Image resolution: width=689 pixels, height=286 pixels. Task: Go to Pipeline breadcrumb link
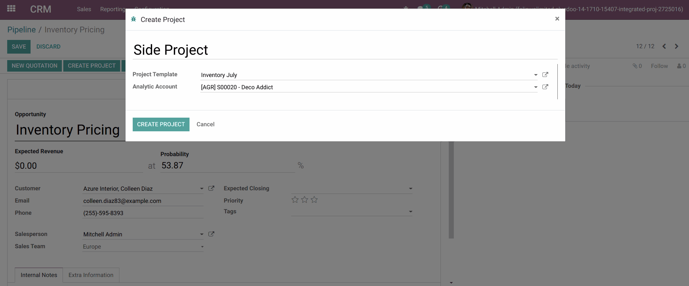point(22,29)
